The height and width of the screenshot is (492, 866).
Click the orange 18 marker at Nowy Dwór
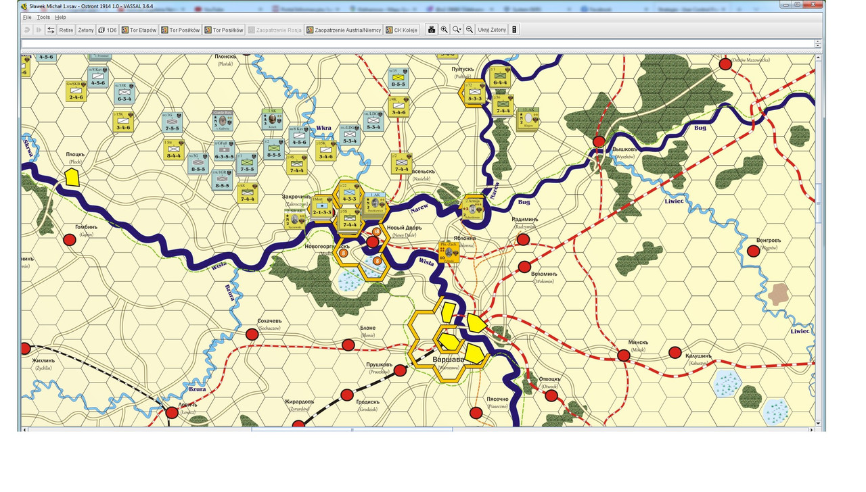[x=376, y=231]
